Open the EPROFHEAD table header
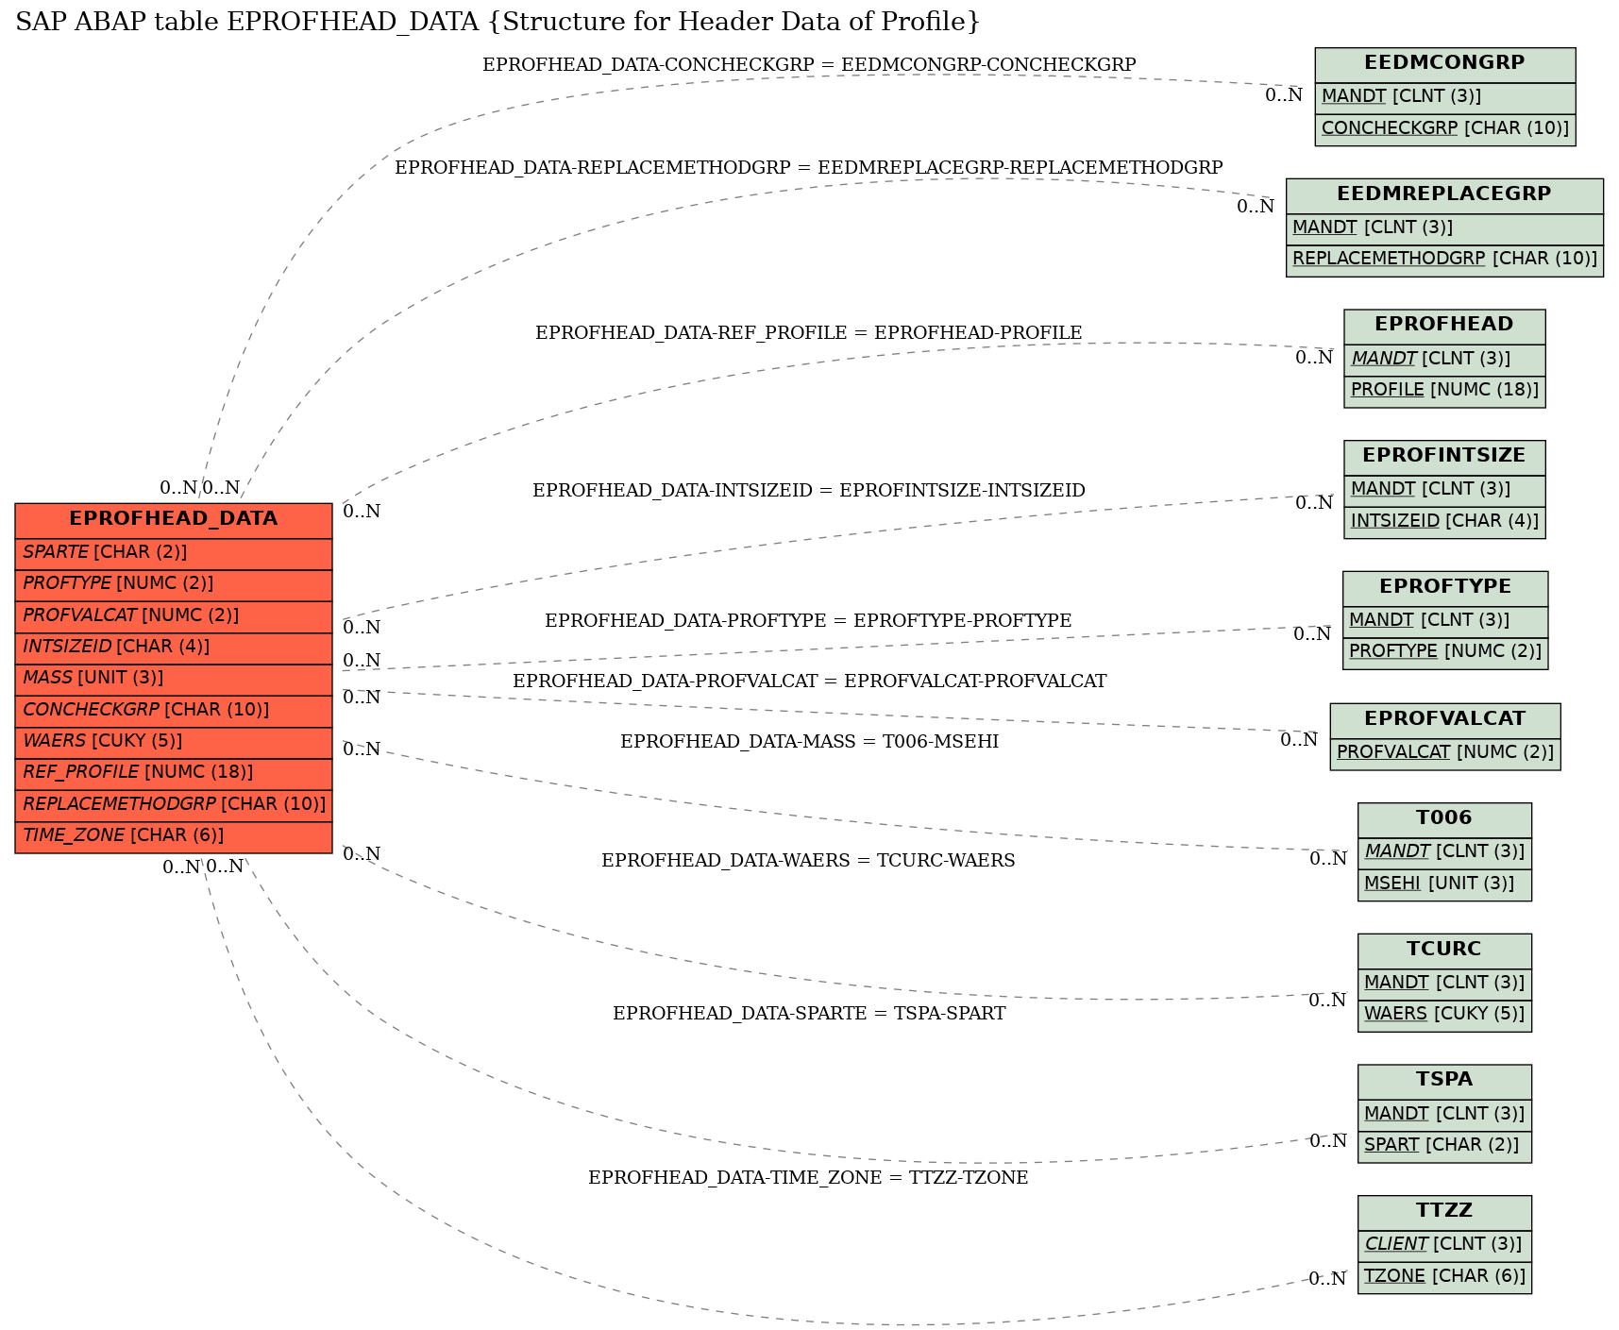 [1444, 326]
